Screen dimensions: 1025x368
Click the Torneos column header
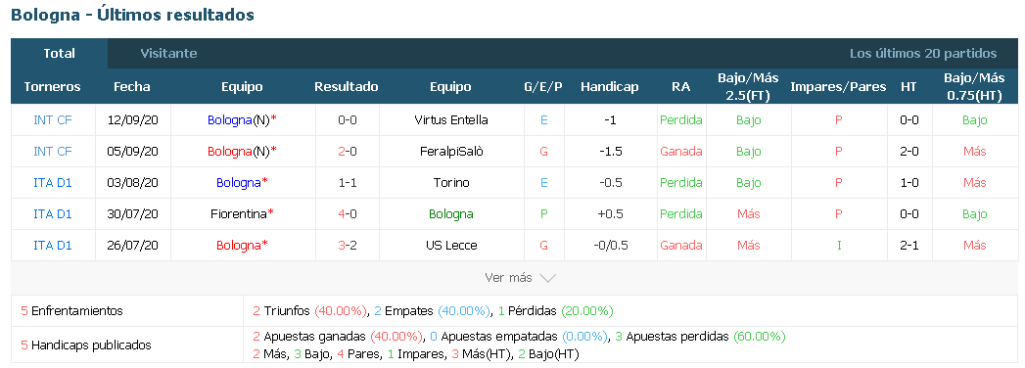coord(52,87)
